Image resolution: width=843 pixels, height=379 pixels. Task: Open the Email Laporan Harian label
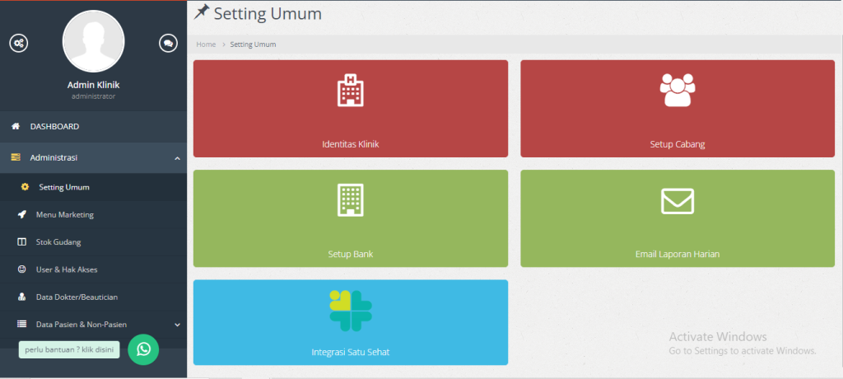tap(678, 254)
